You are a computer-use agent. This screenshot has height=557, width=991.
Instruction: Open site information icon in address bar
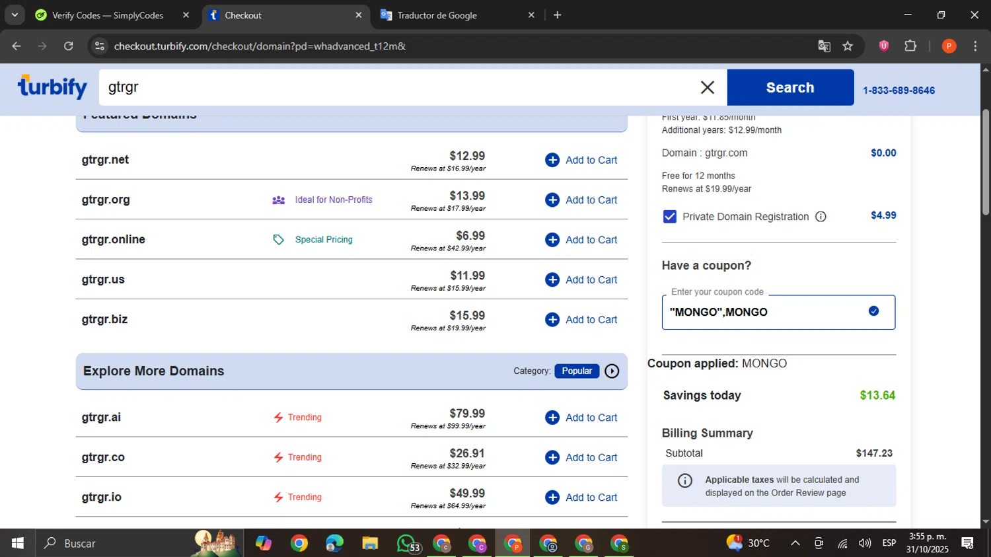pos(100,46)
